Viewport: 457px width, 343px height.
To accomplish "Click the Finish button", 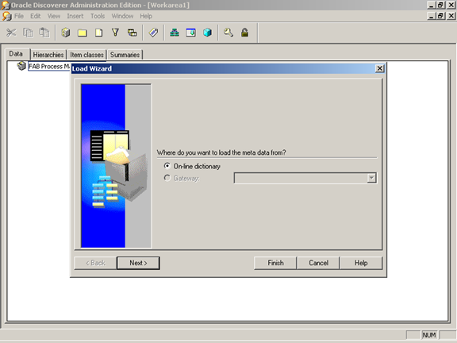I will point(275,263).
